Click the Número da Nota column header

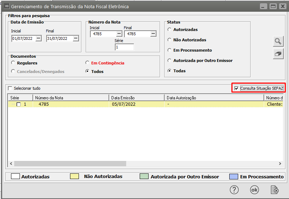click(x=70, y=98)
